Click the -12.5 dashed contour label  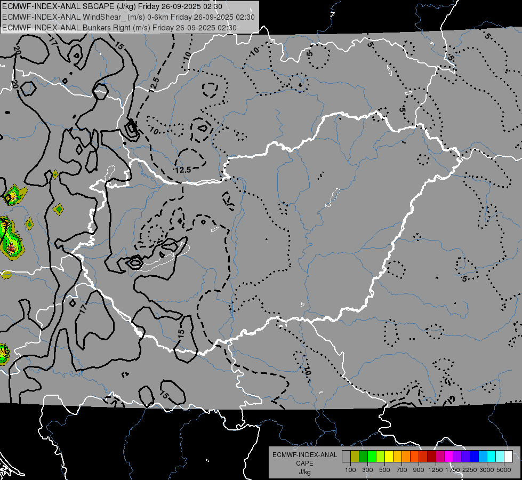pyautogui.click(x=182, y=170)
